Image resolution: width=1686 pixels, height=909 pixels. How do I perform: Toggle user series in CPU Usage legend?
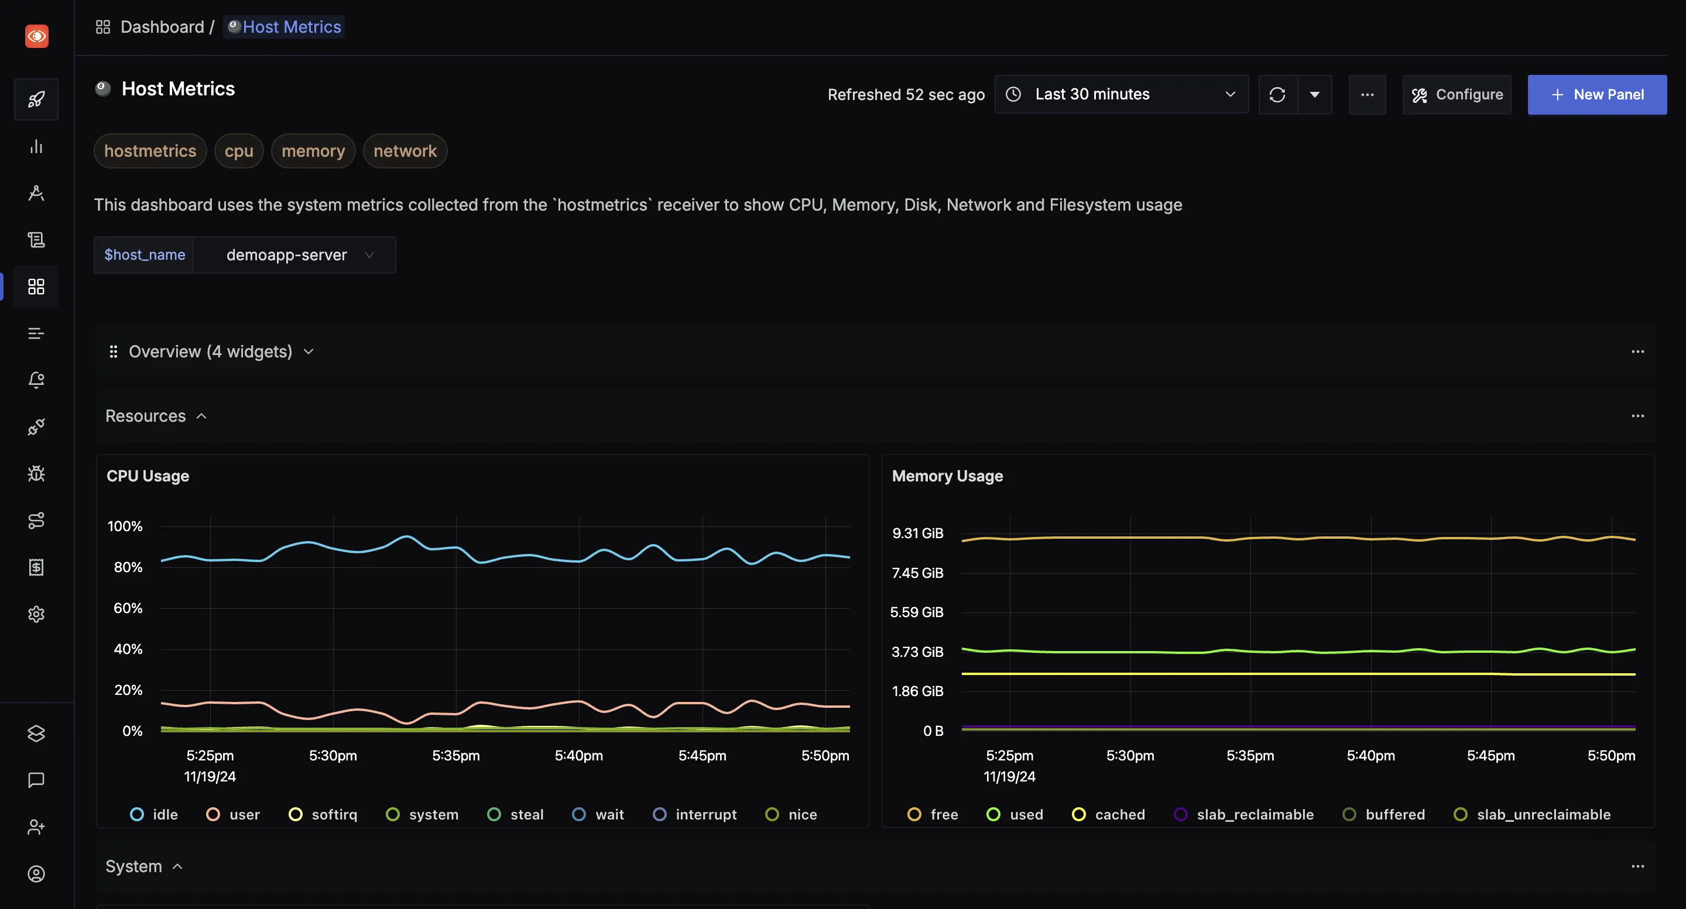pos(233,815)
